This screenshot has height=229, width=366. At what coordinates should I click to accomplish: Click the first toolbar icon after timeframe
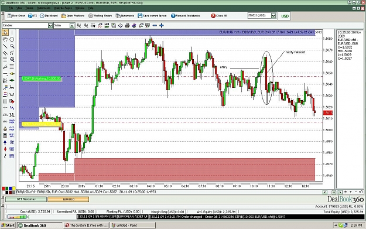click(x=79, y=25)
